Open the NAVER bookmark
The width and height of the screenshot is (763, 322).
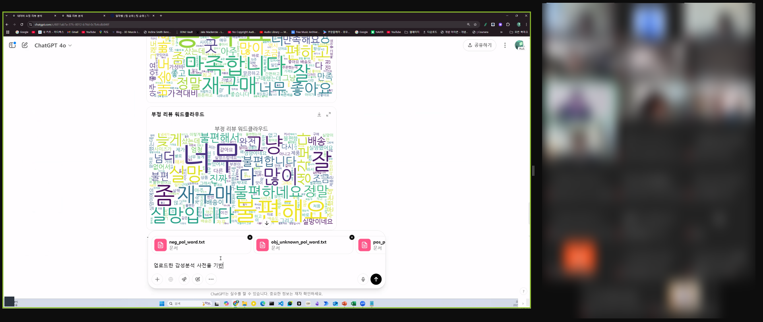(378, 32)
